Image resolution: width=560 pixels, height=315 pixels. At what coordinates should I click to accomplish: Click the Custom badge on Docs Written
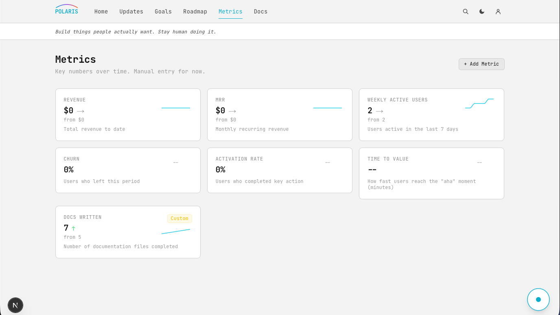tap(179, 218)
